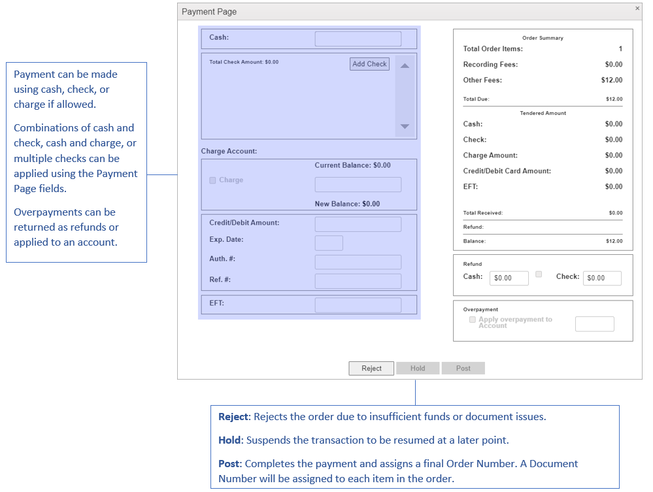Click the EFT amount field
This screenshot has width=653, height=492.
[358, 304]
